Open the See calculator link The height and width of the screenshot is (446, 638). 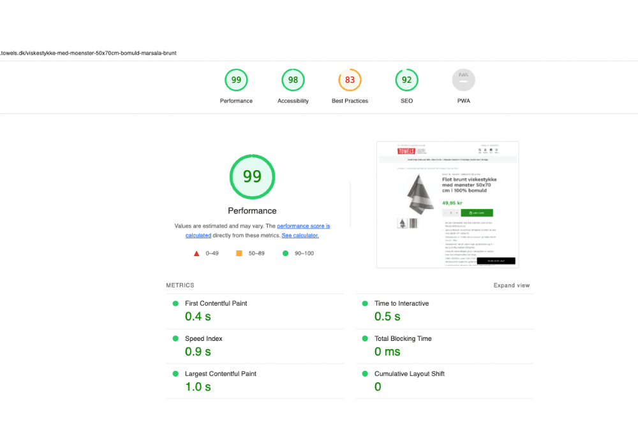pyautogui.click(x=300, y=235)
